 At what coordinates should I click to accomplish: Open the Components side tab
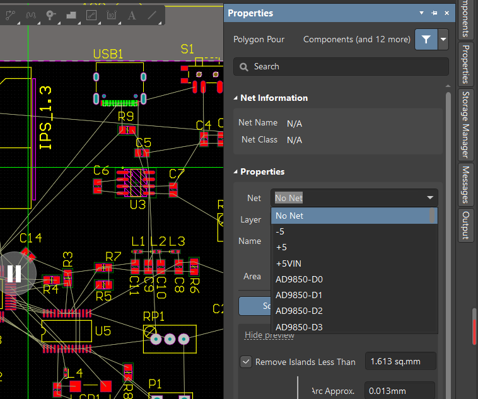pyautogui.click(x=466, y=19)
